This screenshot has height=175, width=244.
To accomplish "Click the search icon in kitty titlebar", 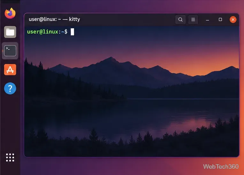I will click(180, 20).
